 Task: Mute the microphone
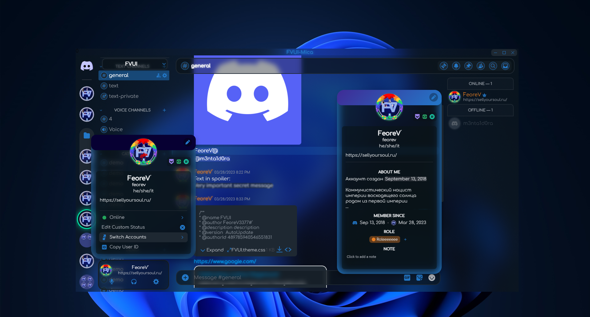pos(112,281)
